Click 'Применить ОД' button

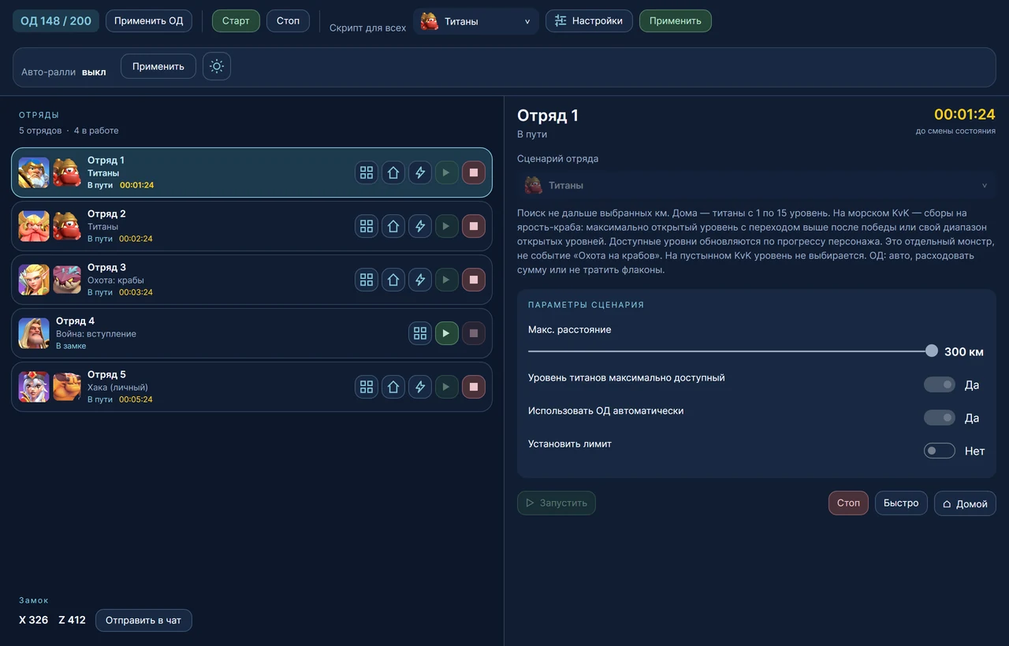click(x=149, y=20)
